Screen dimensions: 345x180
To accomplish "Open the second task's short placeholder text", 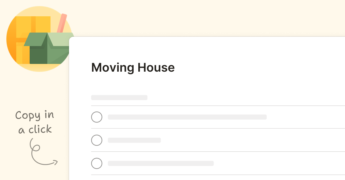I will pos(134,140).
